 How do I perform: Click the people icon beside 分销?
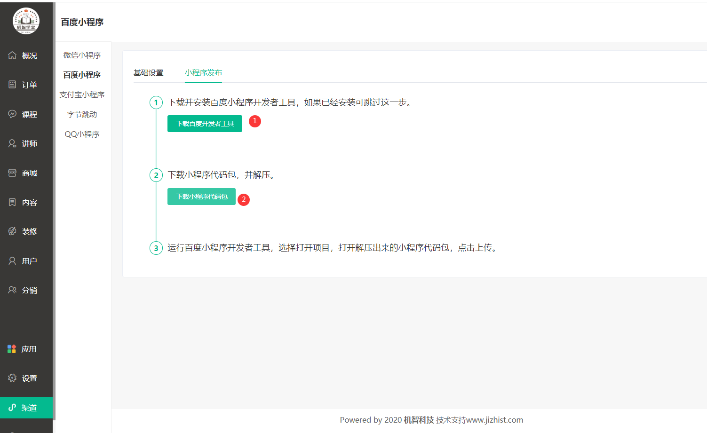pos(12,290)
